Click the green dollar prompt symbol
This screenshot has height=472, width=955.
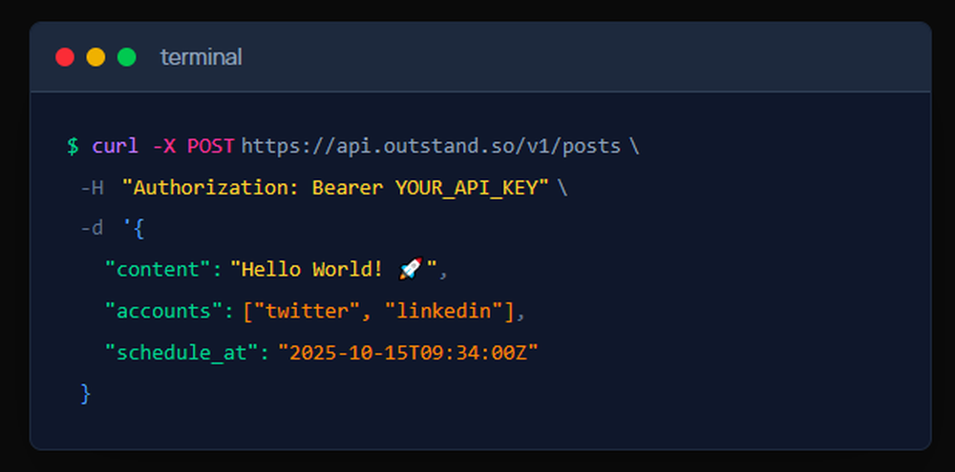point(73,146)
